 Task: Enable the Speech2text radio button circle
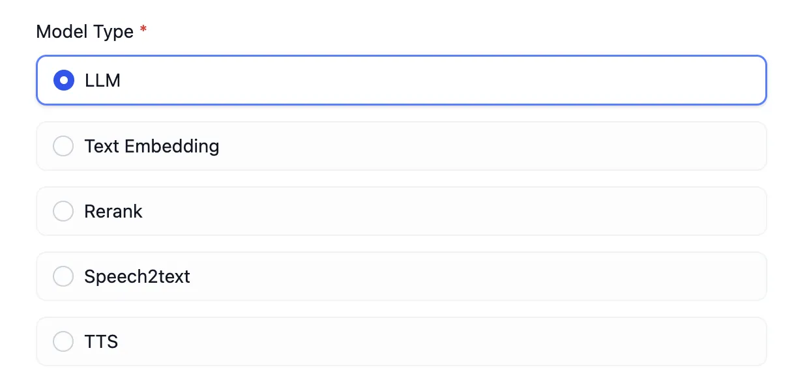pos(63,276)
